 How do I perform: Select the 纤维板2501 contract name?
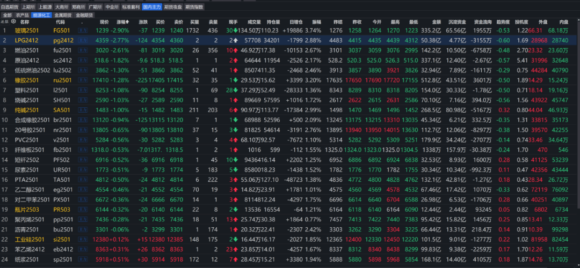coord(30,150)
